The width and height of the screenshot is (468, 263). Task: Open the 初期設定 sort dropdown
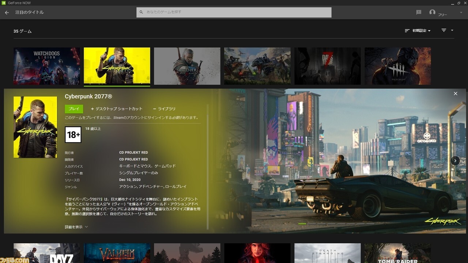[418, 31]
